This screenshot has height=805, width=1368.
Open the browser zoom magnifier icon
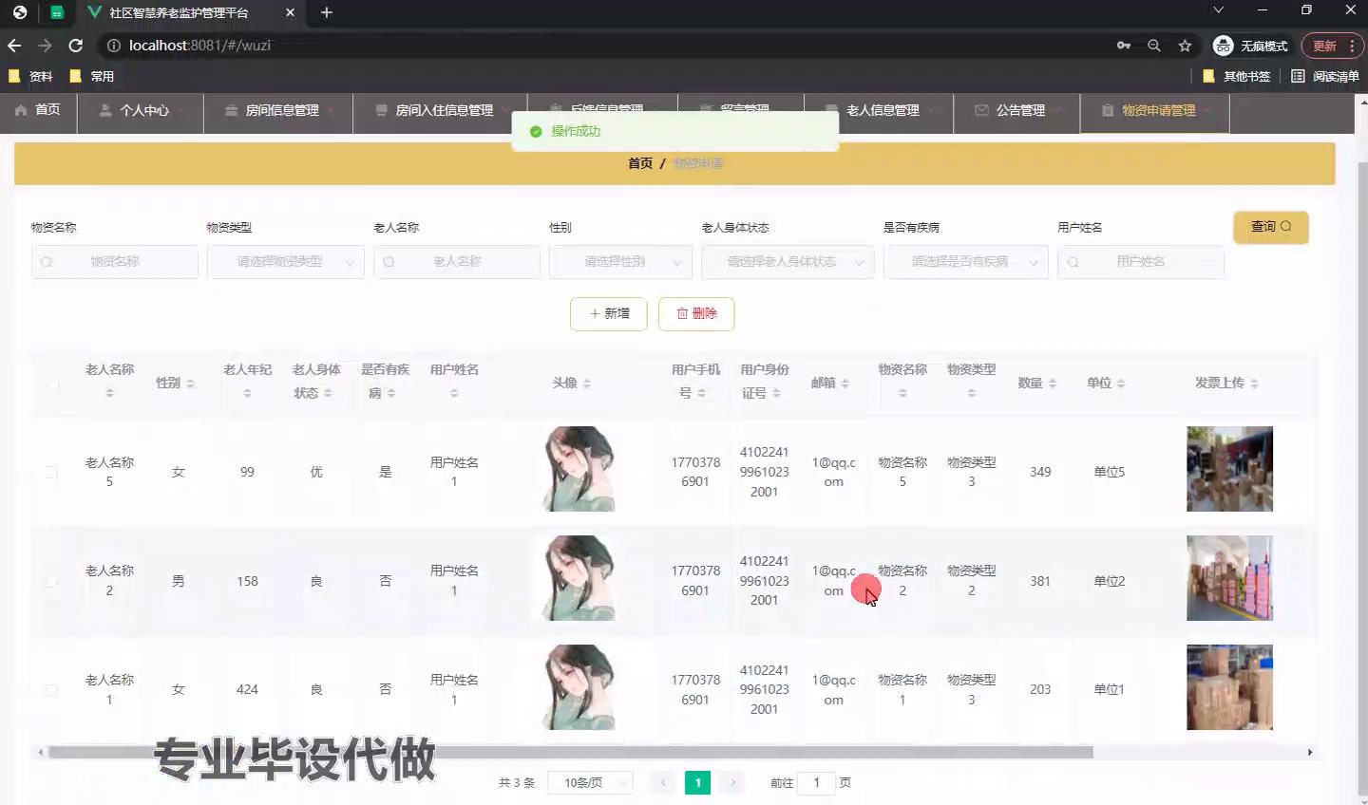coord(1153,46)
